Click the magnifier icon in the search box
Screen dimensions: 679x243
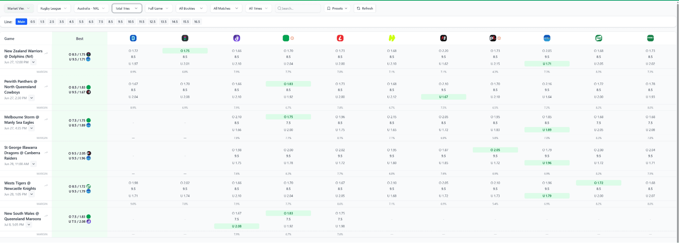click(x=279, y=8)
